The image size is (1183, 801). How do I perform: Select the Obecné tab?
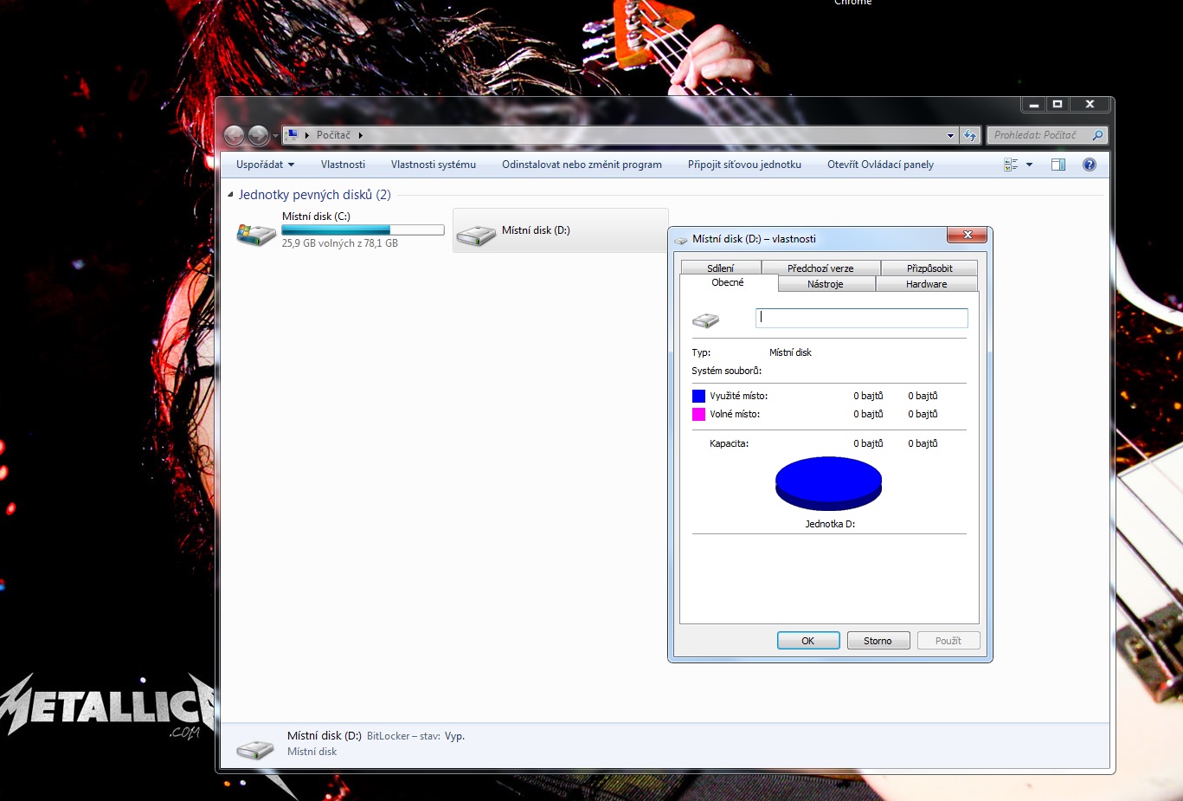[x=728, y=282]
